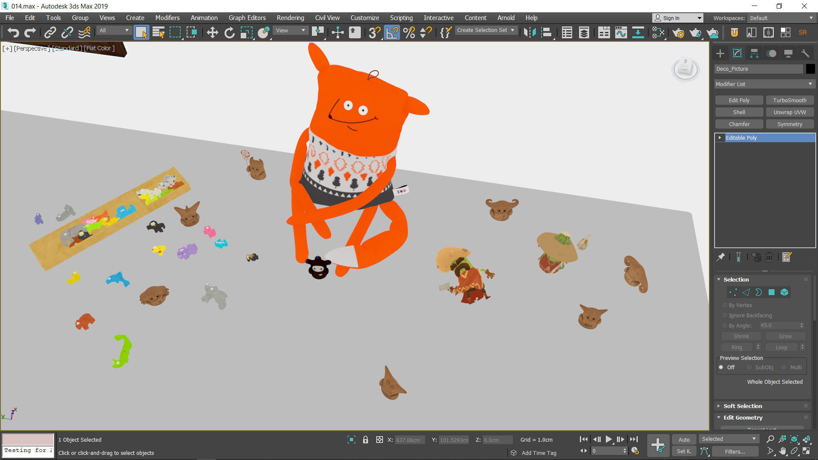Enable the By Vertex checkbox
818x460 pixels.
(724, 305)
